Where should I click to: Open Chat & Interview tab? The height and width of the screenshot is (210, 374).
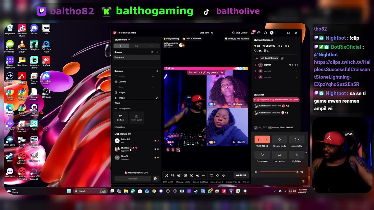point(192,38)
